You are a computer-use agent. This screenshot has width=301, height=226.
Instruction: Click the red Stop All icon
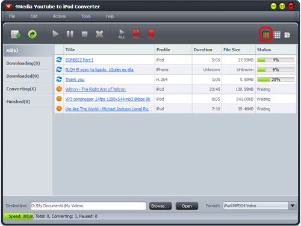tap(151, 34)
